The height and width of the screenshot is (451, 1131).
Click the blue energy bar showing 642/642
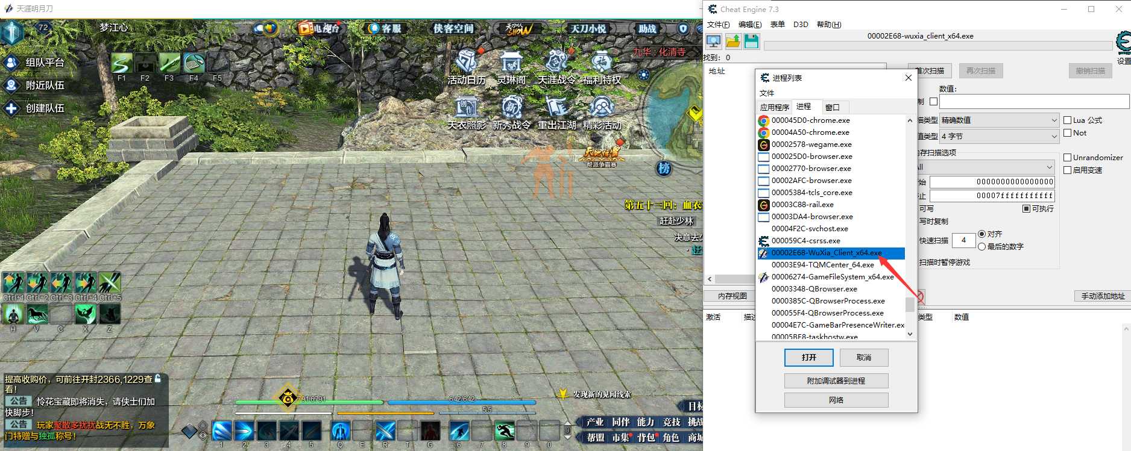click(462, 402)
